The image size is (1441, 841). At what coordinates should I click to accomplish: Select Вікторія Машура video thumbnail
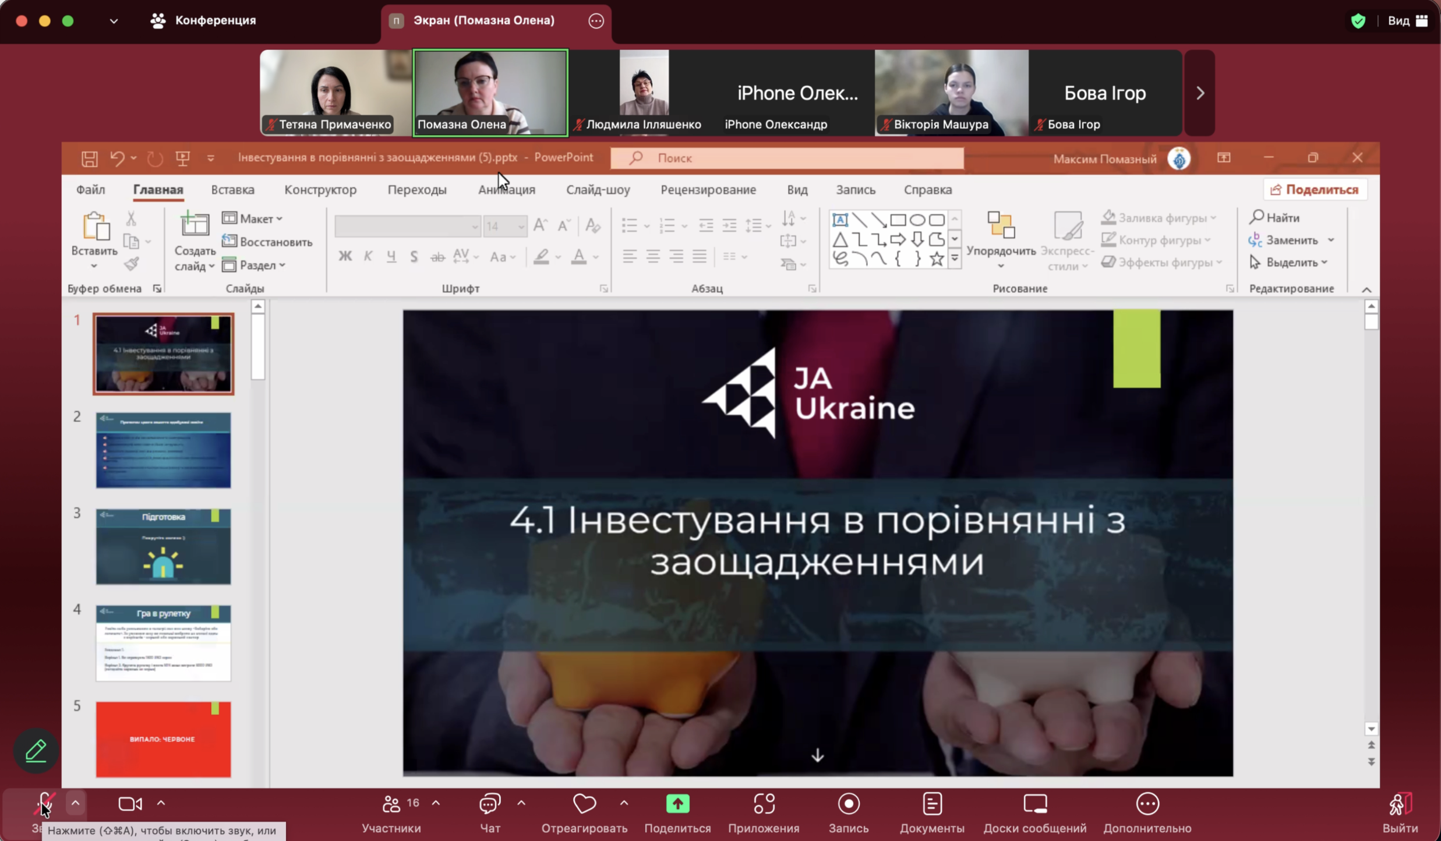(x=951, y=92)
